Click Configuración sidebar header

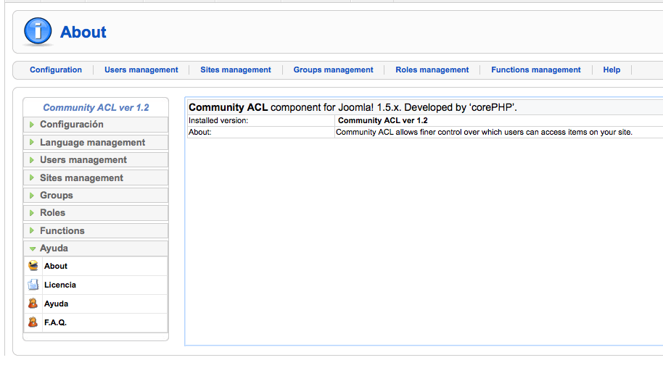coord(96,125)
